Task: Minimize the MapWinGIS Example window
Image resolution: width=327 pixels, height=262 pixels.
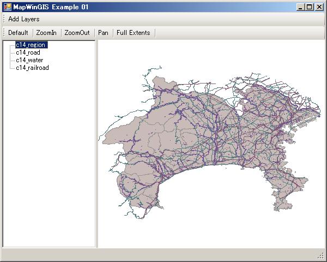Action: (300, 7)
